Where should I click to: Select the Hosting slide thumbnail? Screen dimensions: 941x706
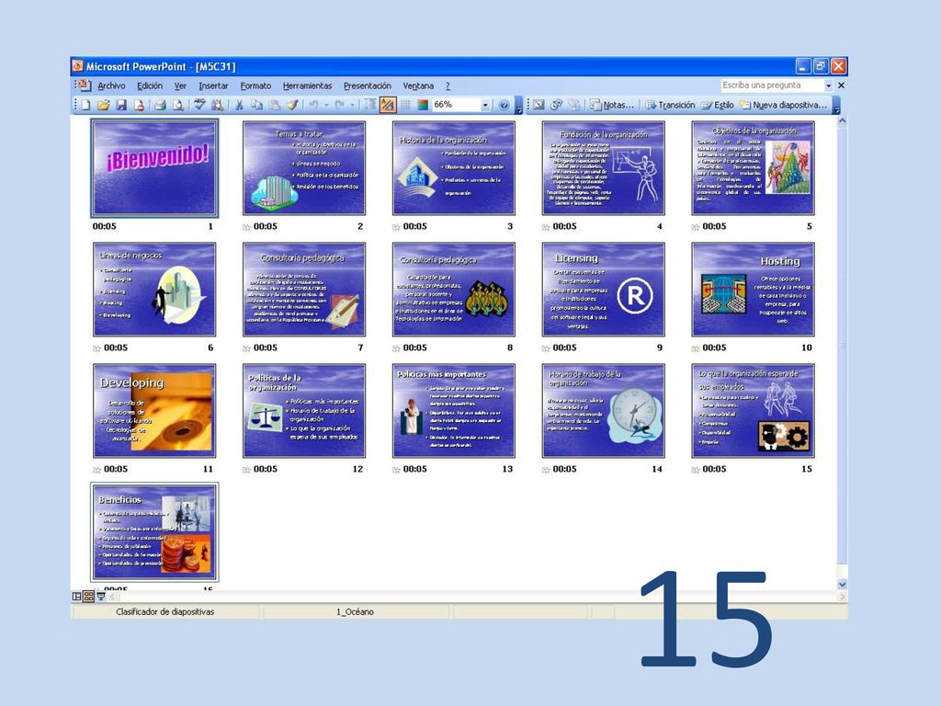pyautogui.click(x=753, y=290)
